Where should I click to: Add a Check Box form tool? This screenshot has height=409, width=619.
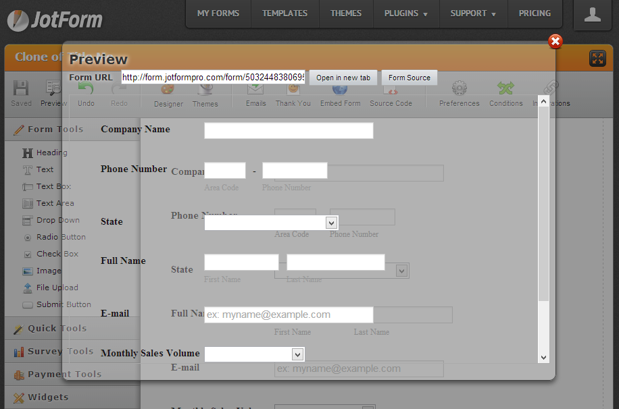(x=51, y=254)
